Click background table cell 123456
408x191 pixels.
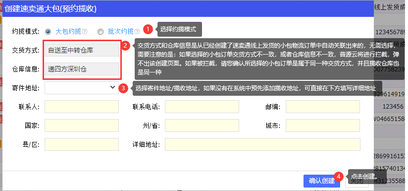pyautogui.click(x=393, y=107)
